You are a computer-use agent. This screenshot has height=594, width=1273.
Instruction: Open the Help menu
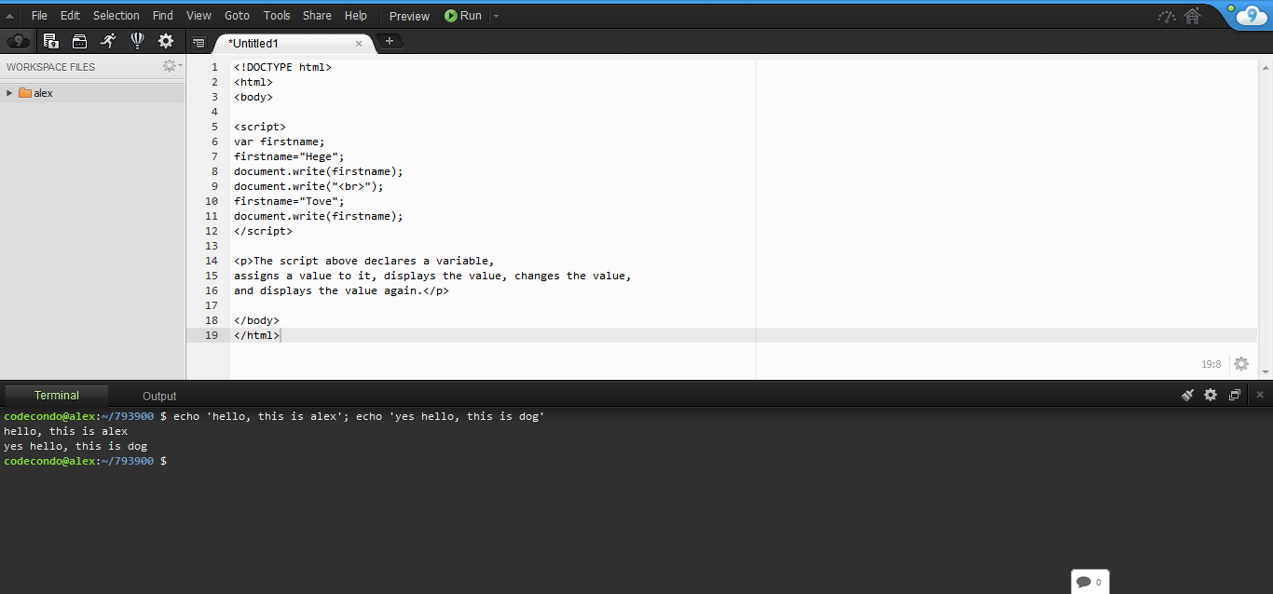(x=356, y=16)
